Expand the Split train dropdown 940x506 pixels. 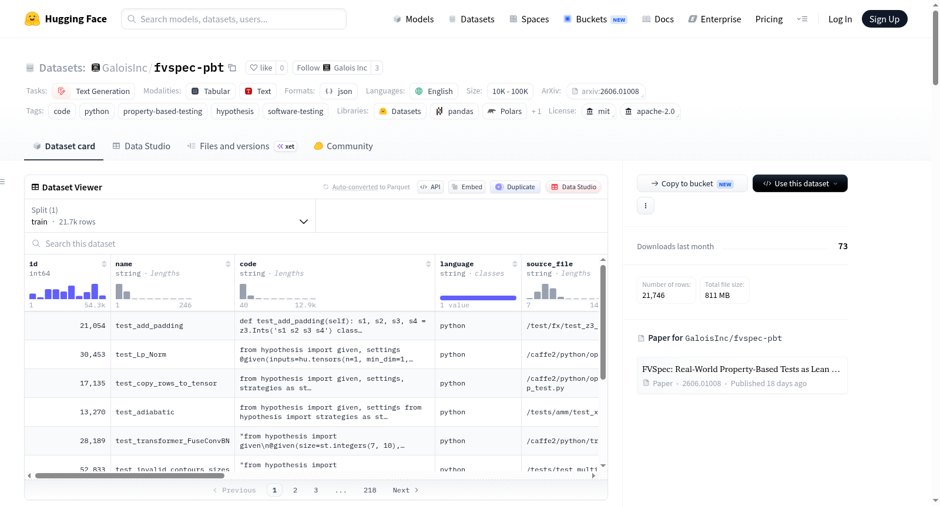click(170, 216)
